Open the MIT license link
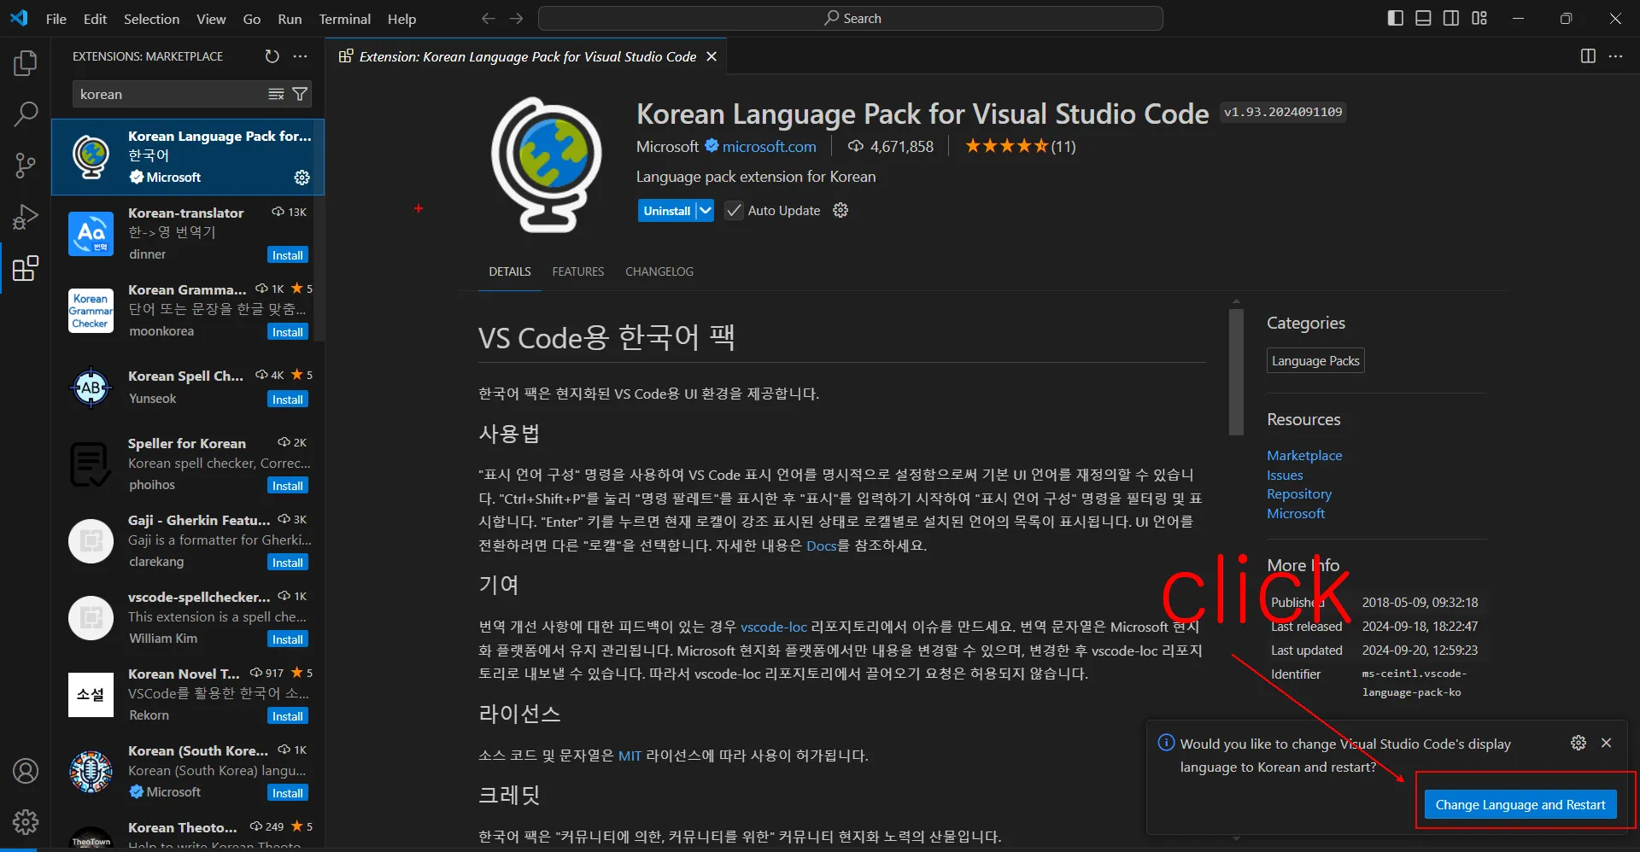 (x=630, y=756)
